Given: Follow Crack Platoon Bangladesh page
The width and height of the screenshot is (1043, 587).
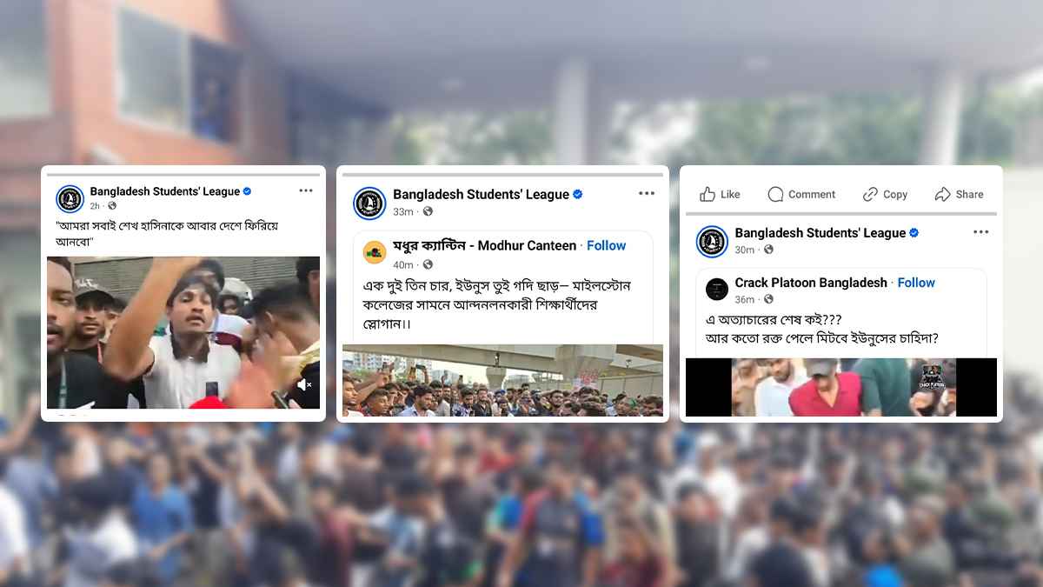Looking at the screenshot, I should [x=916, y=283].
